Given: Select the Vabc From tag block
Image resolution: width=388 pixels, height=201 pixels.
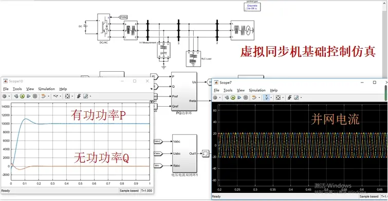Looking at the screenshot, I should [x=158, y=142].
